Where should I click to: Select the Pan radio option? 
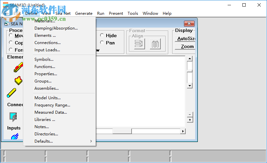click(102, 42)
